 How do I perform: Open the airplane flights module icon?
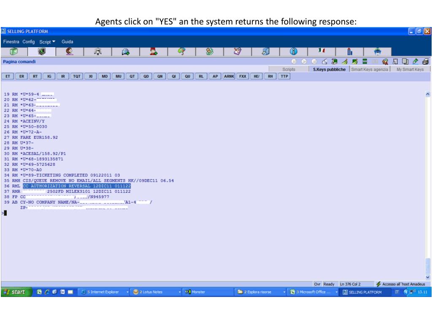pos(98,51)
